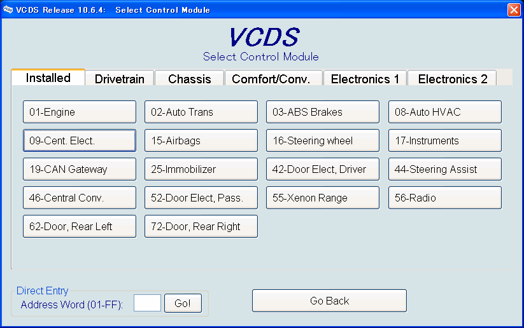The height and width of the screenshot is (328, 524).
Task: Go to the Comfort/Conv. tab
Action: 274,78
